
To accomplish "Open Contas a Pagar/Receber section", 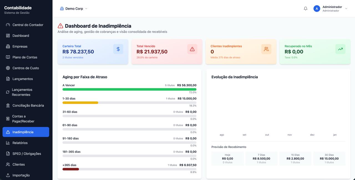I will (x=23, y=119).
